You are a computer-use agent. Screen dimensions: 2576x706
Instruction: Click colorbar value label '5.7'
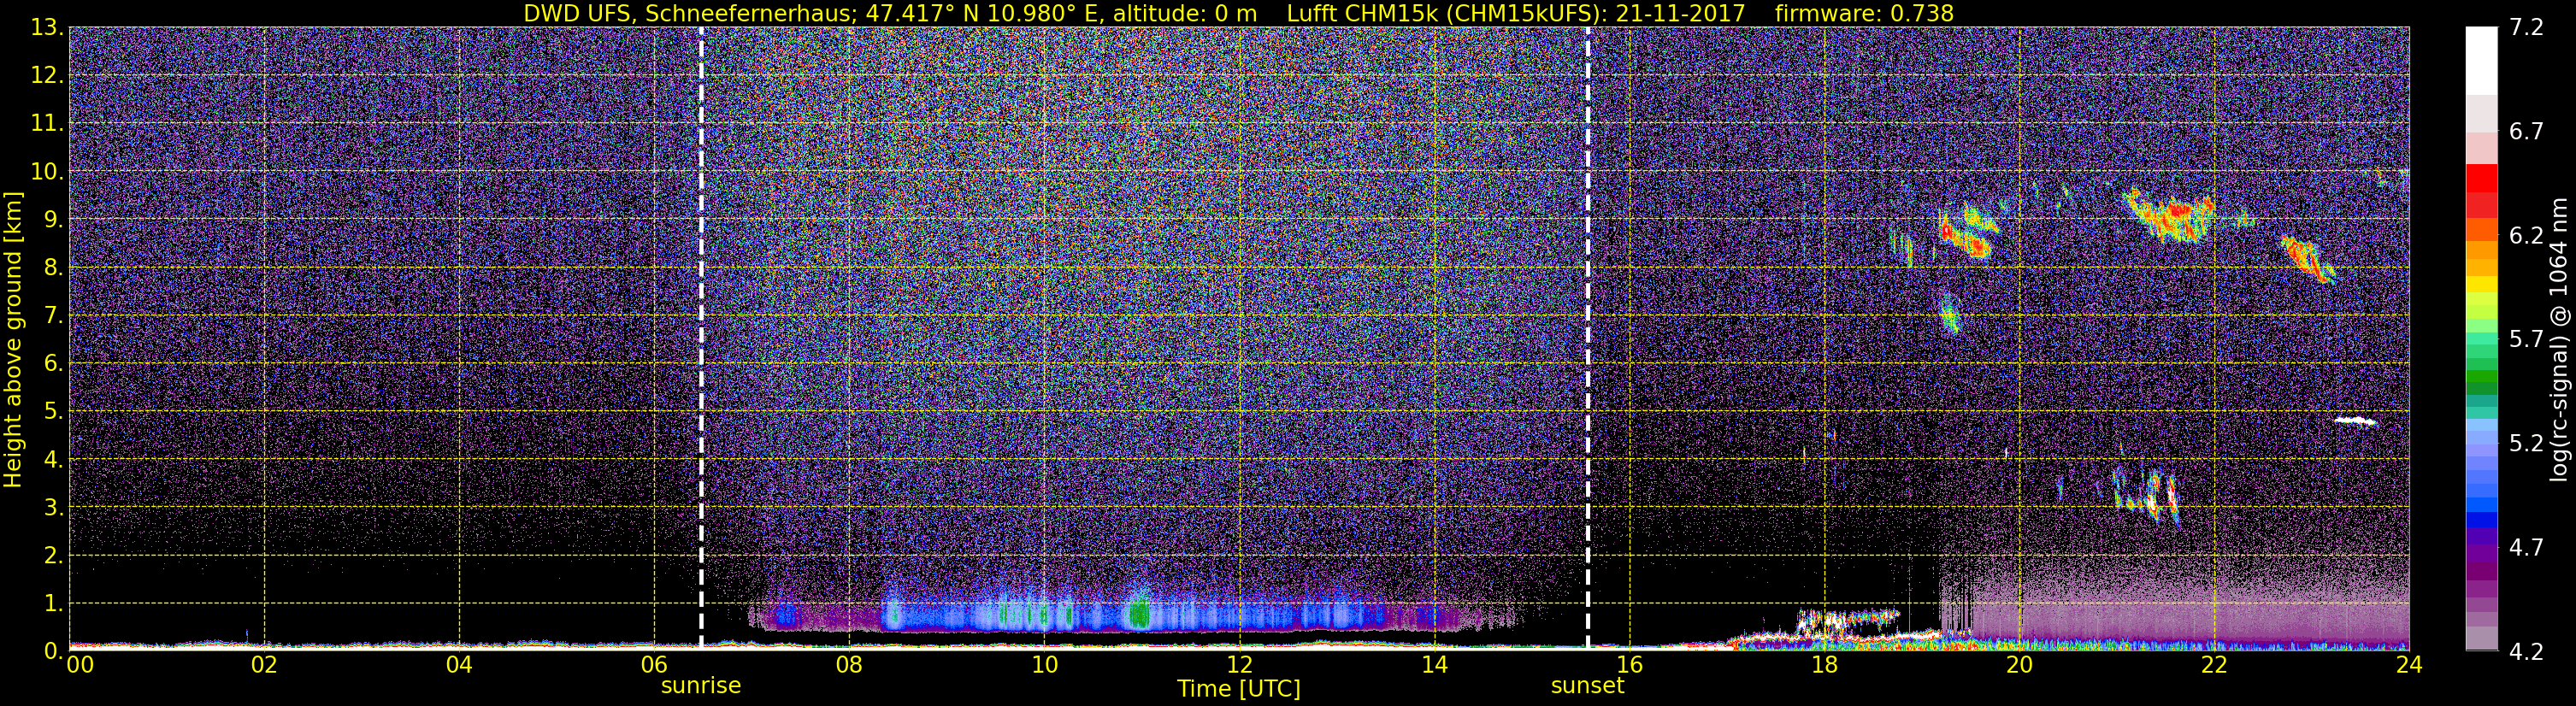tap(2526, 340)
